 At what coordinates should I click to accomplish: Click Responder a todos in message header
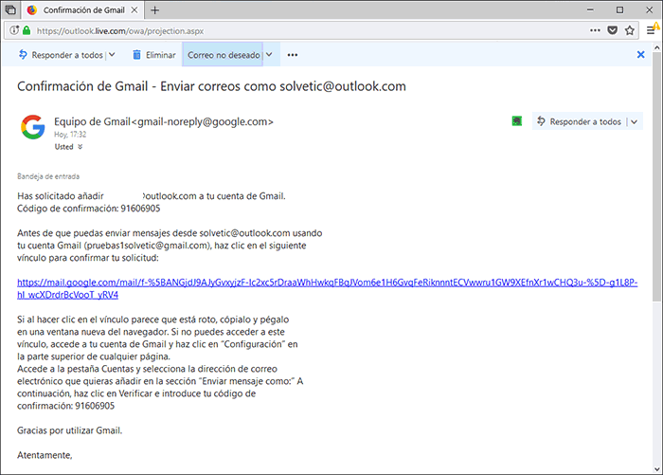[x=579, y=122]
